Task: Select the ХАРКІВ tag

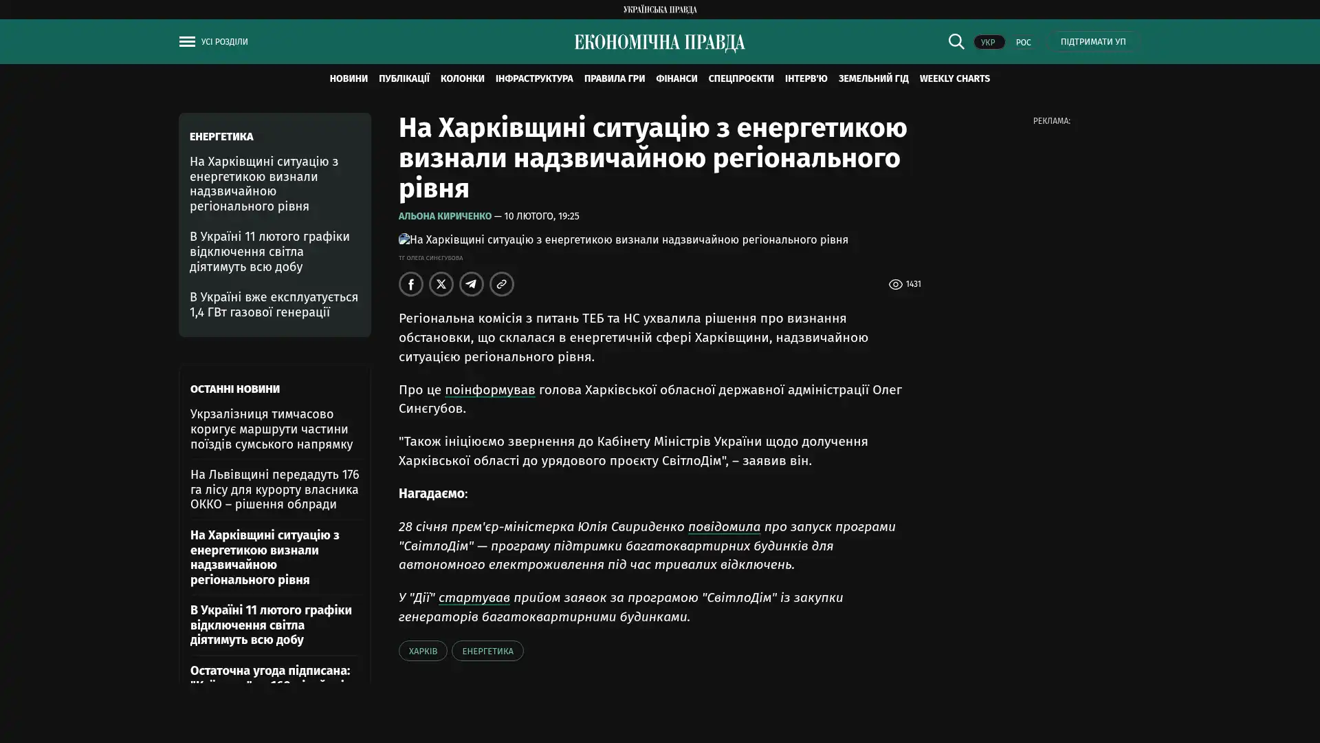Action: click(423, 651)
